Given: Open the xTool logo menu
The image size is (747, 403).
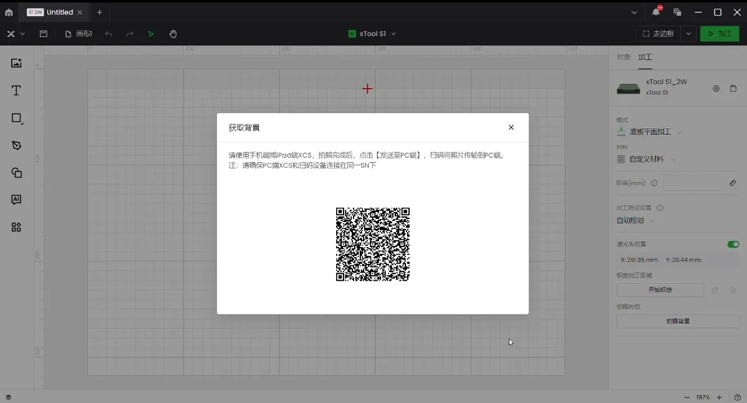Looking at the screenshot, I should click(15, 34).
